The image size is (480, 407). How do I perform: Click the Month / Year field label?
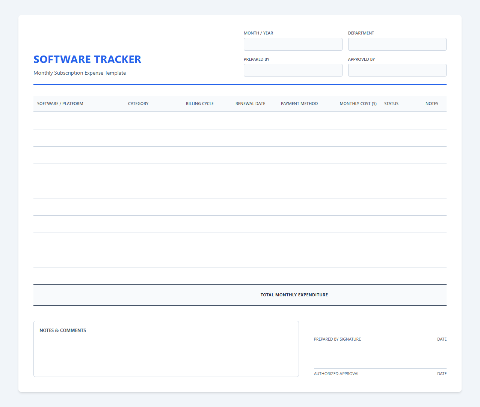[x=258, y=33]
